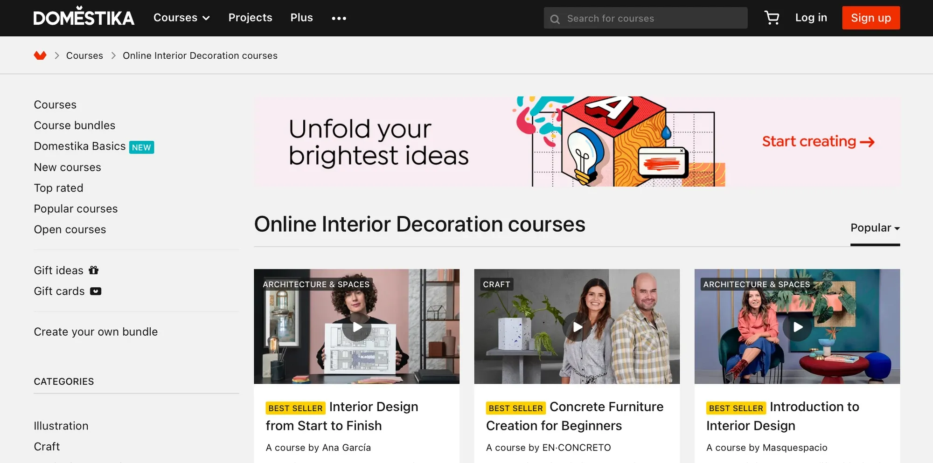The width and height of the screenshot is (933, 463).
Task: Click BEST SELLER badge on Introduction to Interior Design
Action: pos(736,408)
